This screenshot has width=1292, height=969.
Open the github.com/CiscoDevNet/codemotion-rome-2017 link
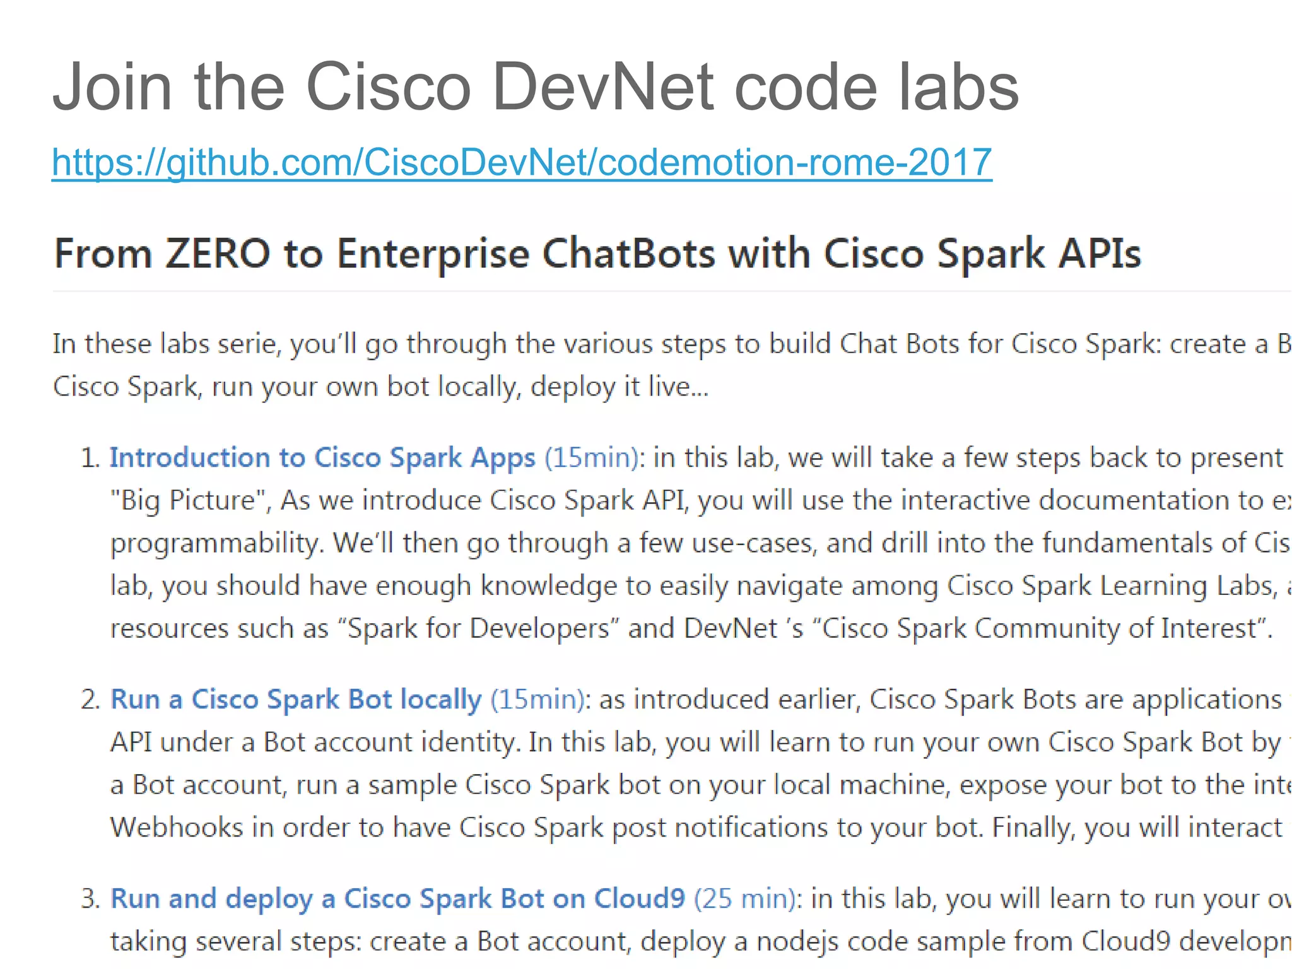click(x=522, y=163)
